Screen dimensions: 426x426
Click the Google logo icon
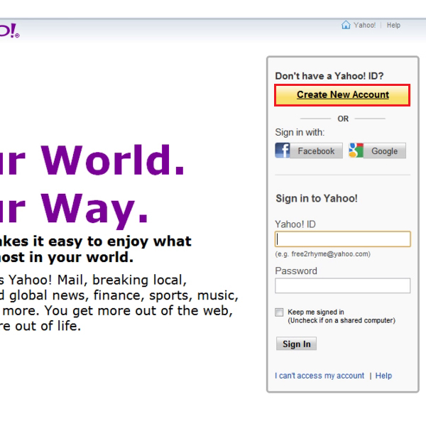[356, 151]
